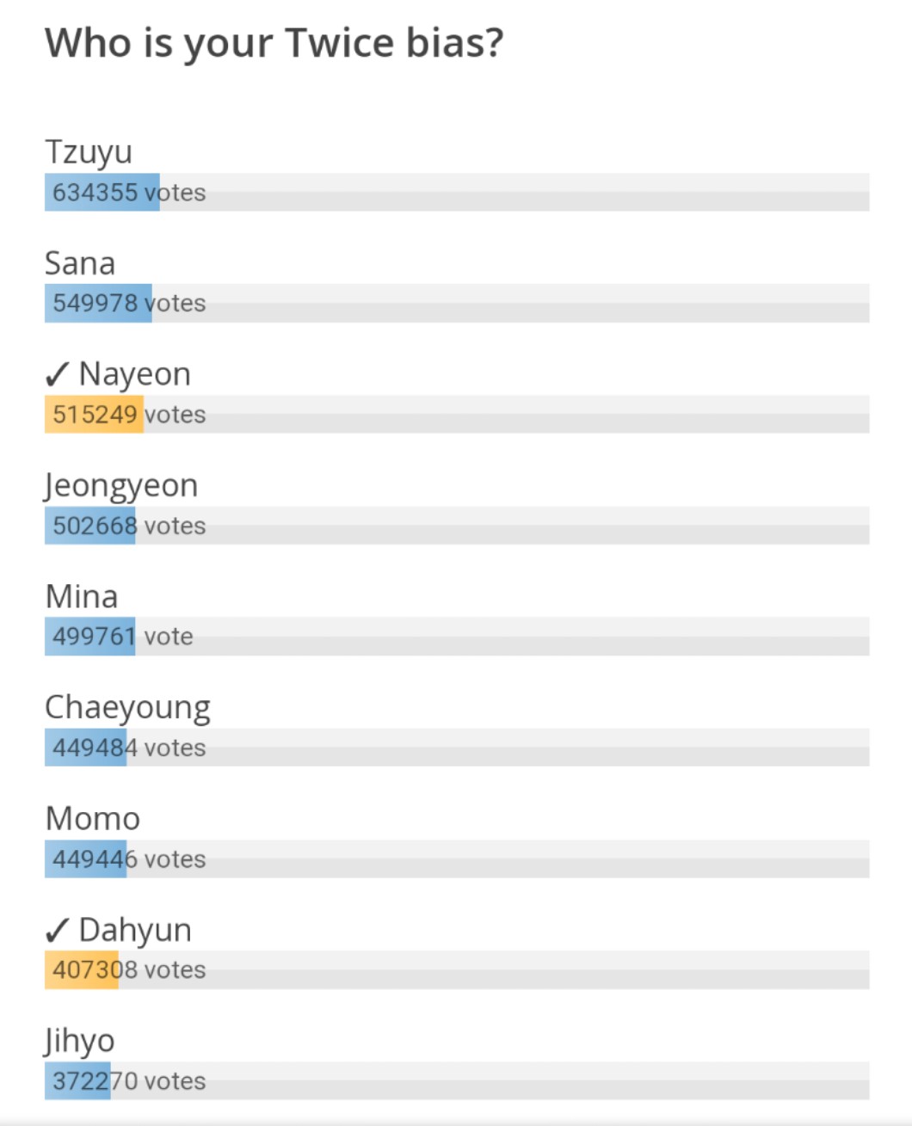Viewport: 912px width, 1126px height.
Task: Choose the Jeongyeon option name
Action: click(121, 485)
